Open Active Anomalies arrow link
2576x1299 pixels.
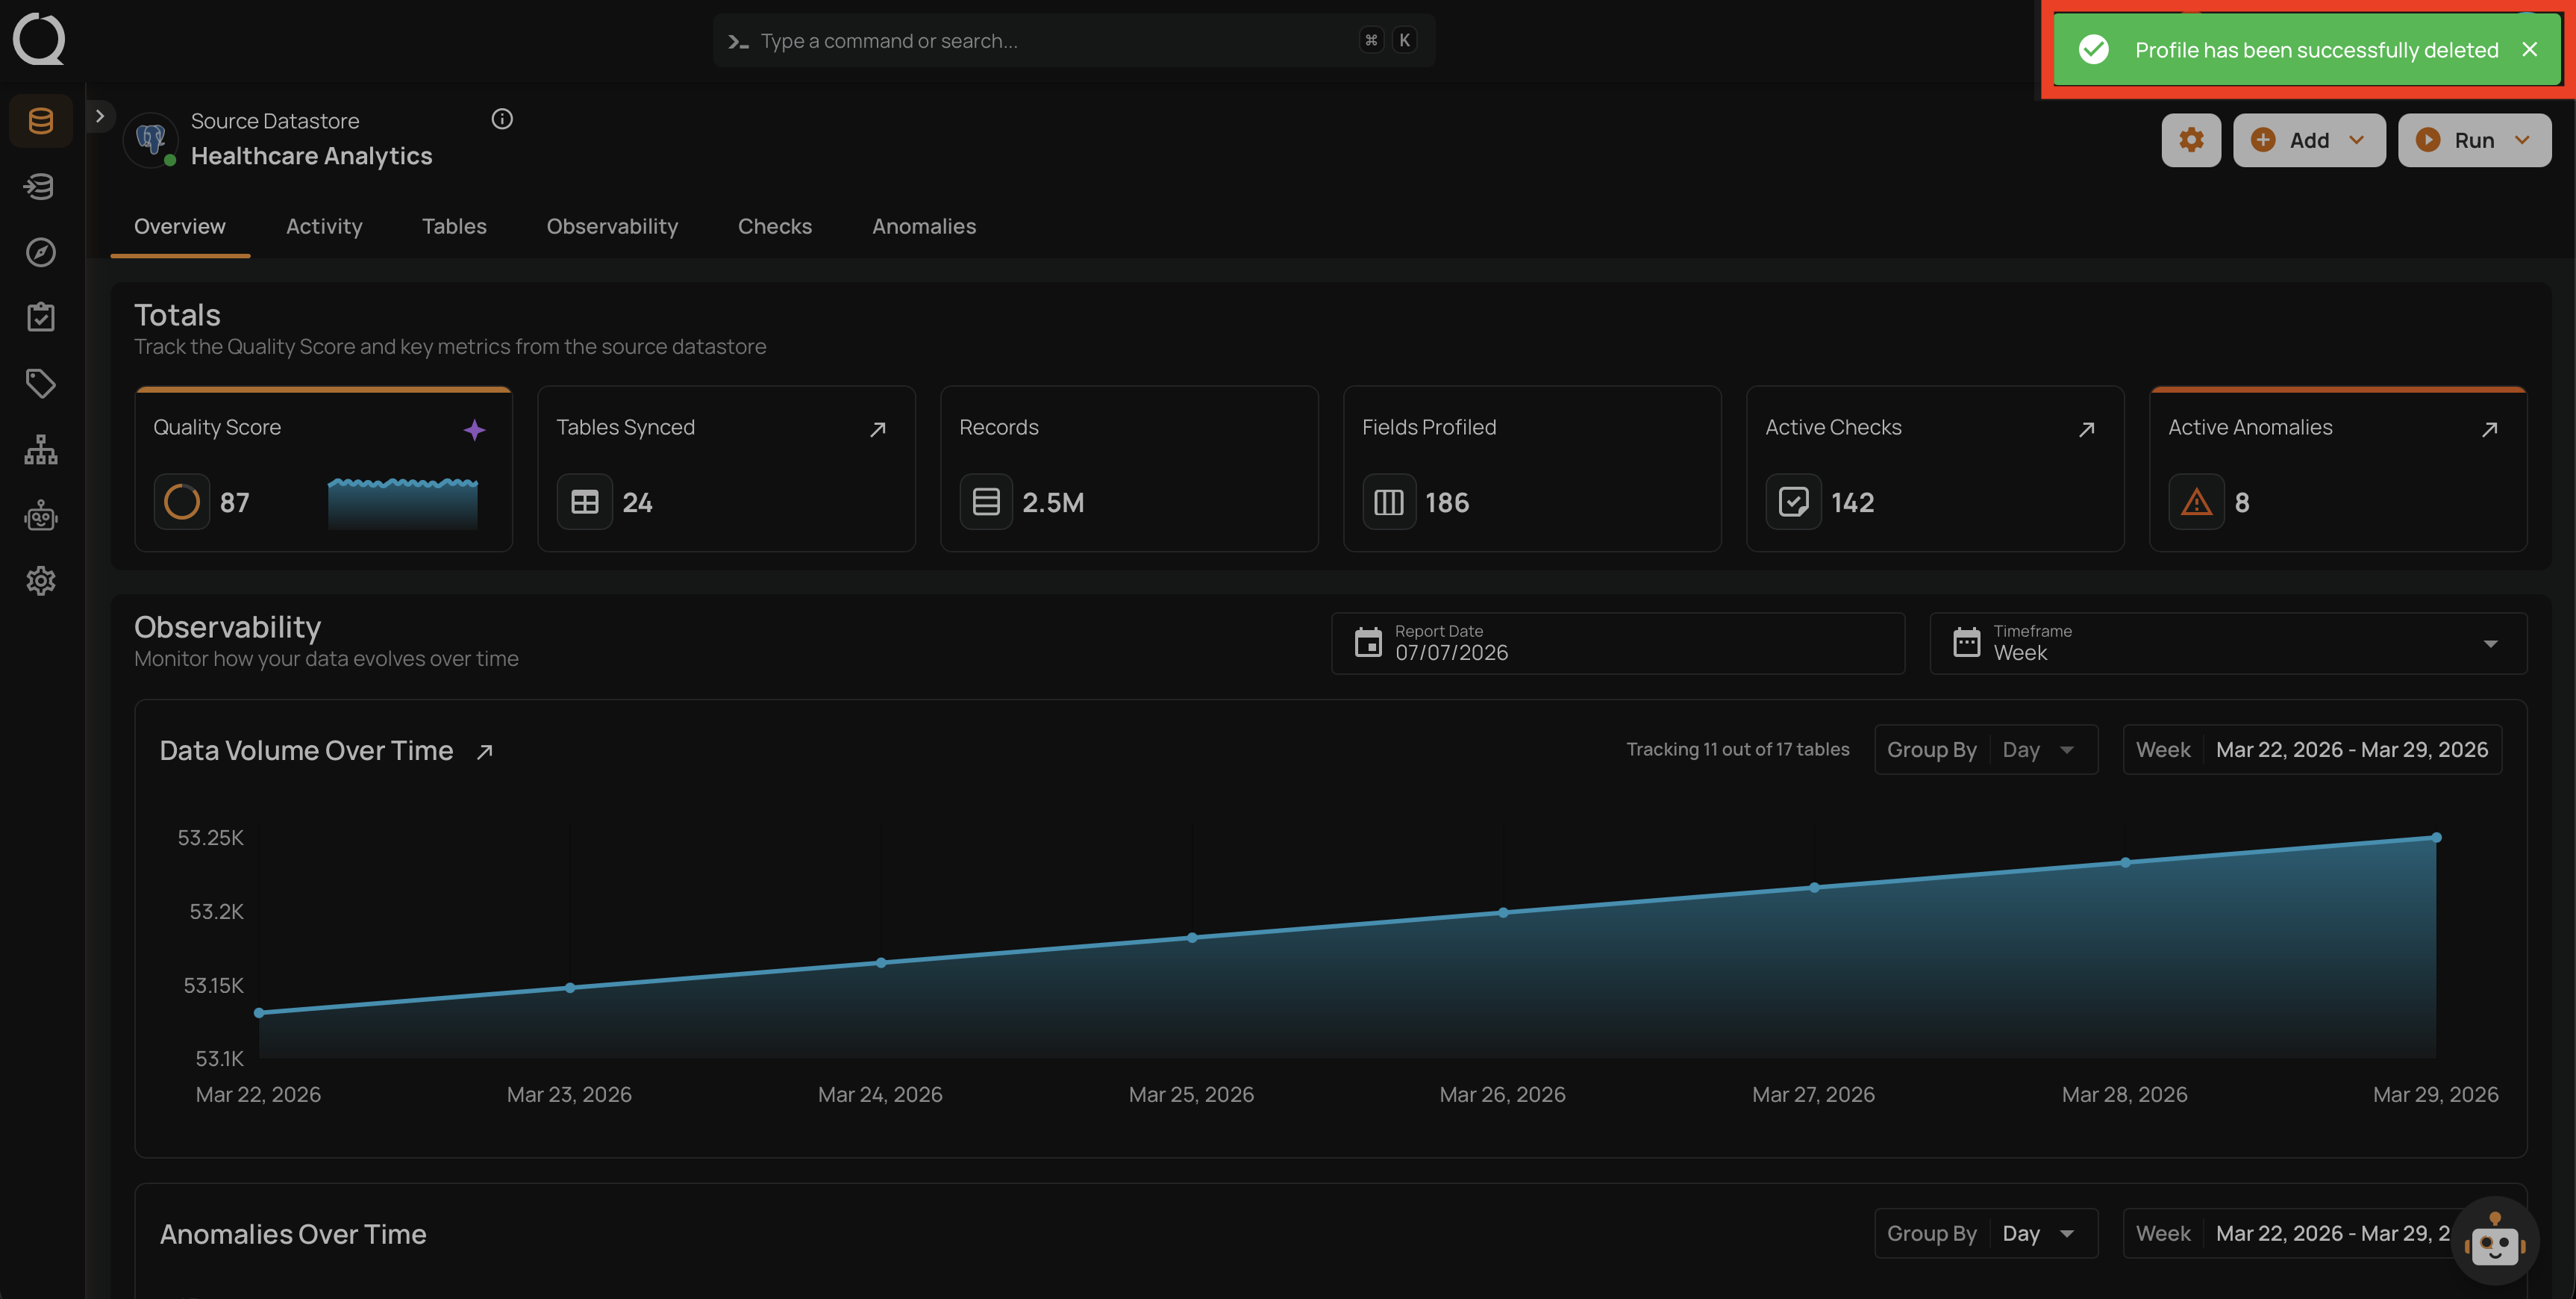(x=2489, y=429)
